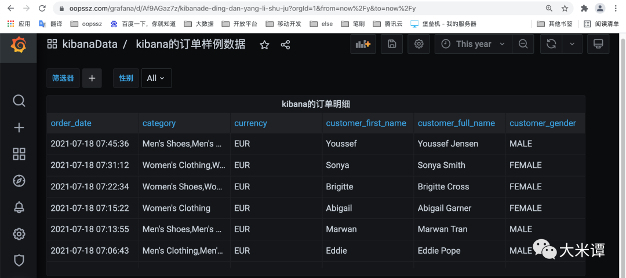Open the oopssz bookmark folder
This screenshot has width=626, height=278.
(x=86, y=24)
